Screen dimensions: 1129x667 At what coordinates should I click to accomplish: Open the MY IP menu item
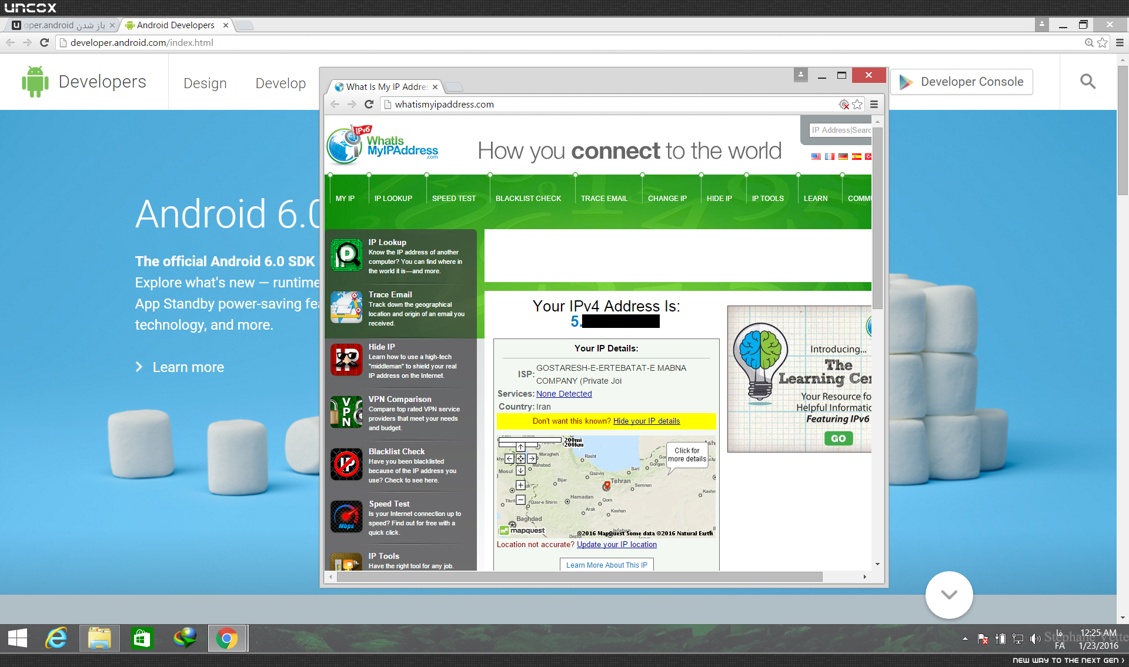point(345,199)
